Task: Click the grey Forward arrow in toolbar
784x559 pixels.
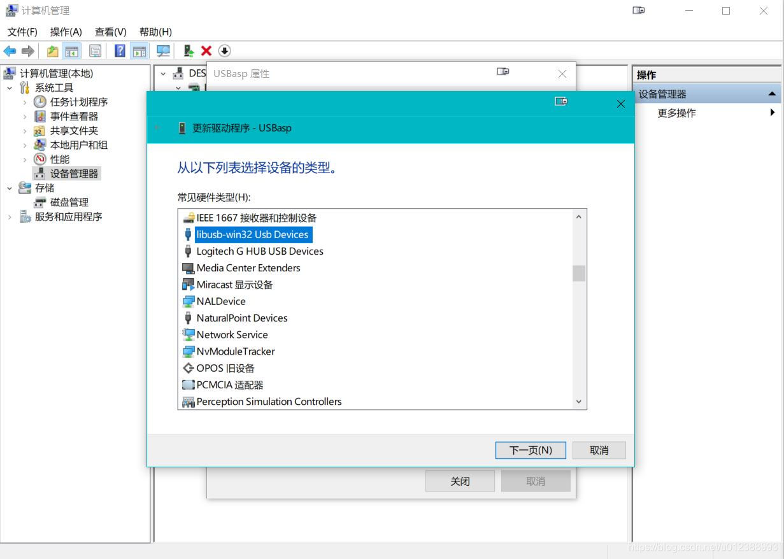Action: [27, 51]
